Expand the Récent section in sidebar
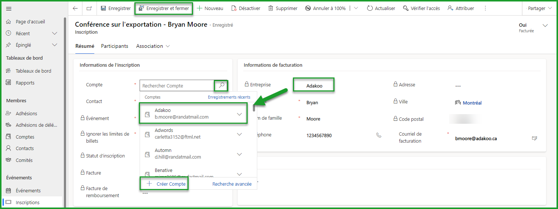Image resolution: width=558 pixels, height=209 pixels. coord(55,33)
